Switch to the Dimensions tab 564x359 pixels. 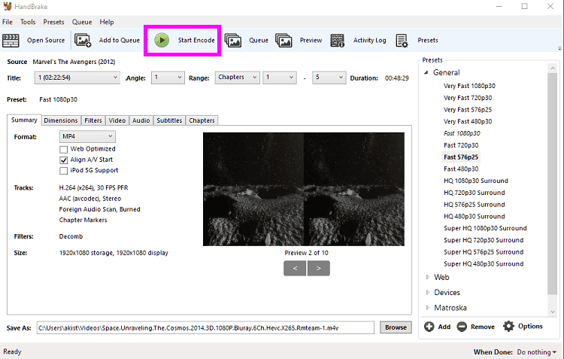(x=61, y=120)
